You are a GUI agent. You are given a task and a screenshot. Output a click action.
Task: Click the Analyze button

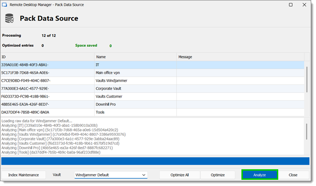(260, 175)
